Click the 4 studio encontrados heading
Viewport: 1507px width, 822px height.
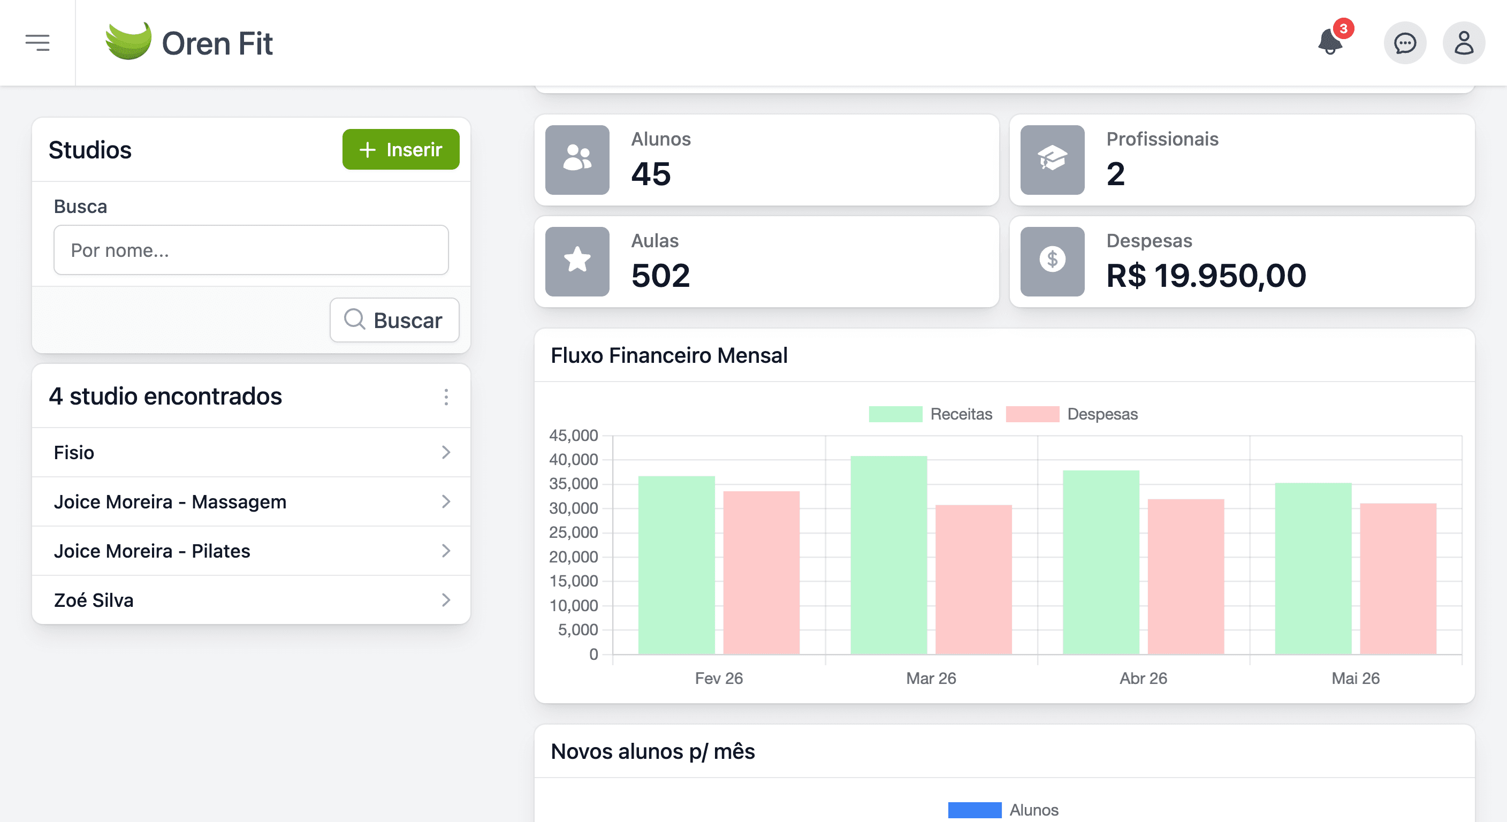(x=165, y=396)
